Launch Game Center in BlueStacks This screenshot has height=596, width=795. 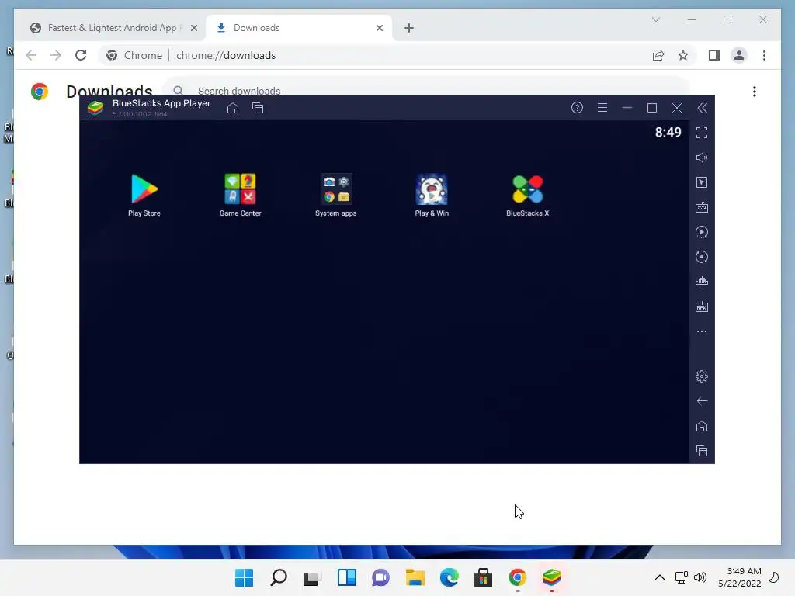[241, 195]
